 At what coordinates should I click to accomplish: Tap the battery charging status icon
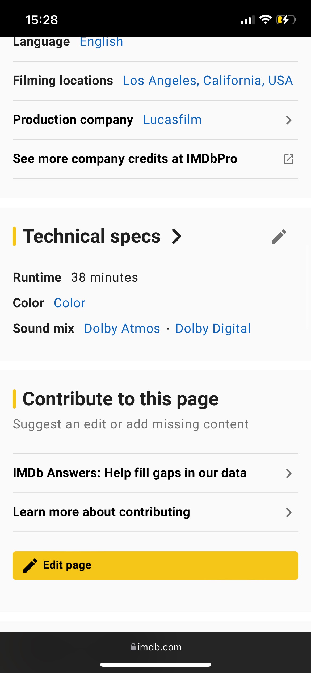pyautogui.click(x=286, y=20)
